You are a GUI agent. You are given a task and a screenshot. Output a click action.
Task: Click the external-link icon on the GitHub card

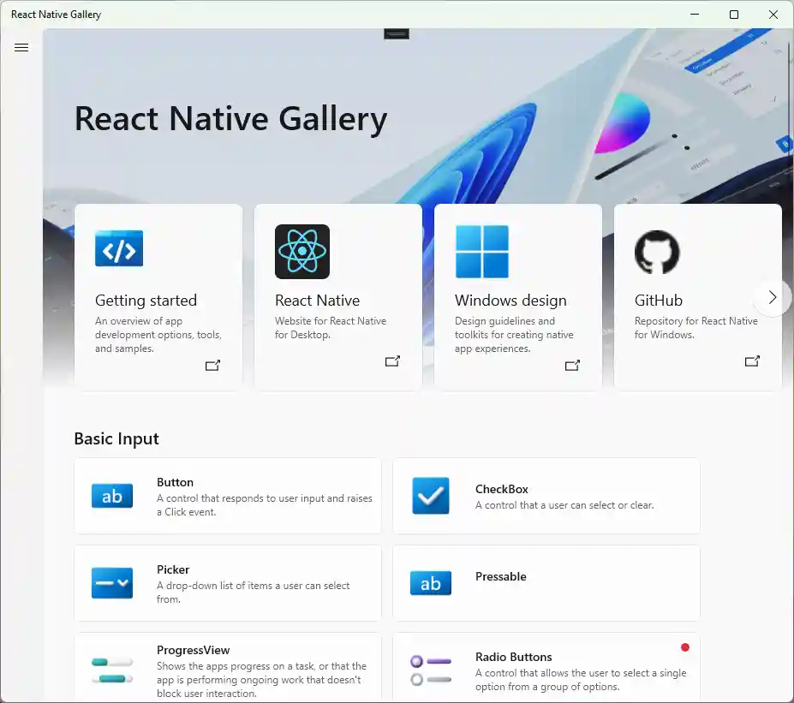click(x=751, y=360)
